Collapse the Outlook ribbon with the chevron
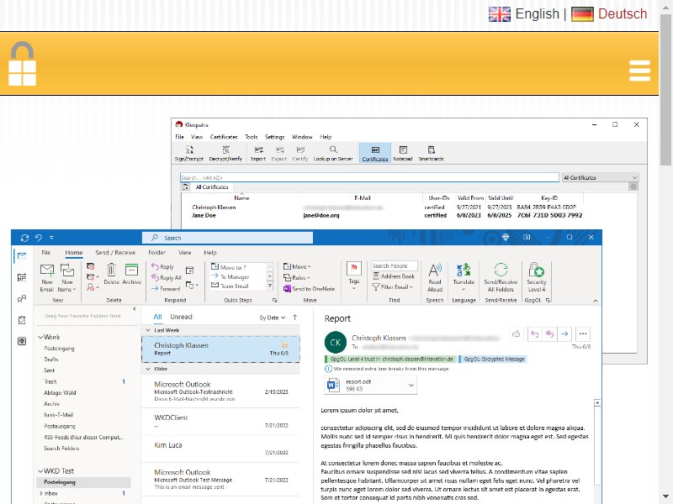Viewport: 673px width, 504px height. (x=596, y=301)
